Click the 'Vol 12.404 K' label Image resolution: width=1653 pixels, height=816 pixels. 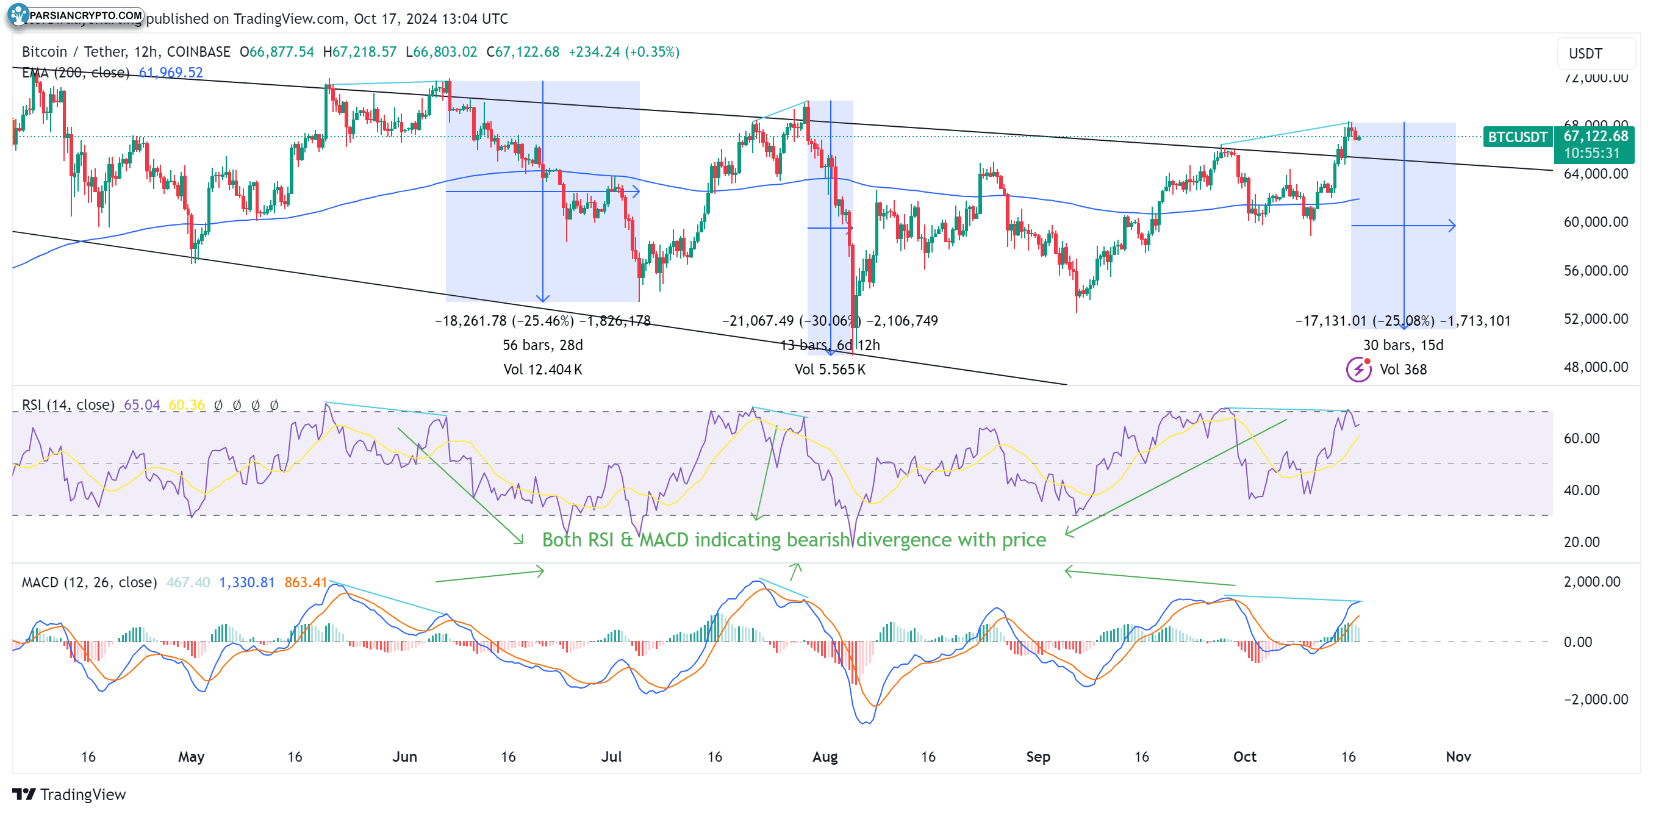543,370
